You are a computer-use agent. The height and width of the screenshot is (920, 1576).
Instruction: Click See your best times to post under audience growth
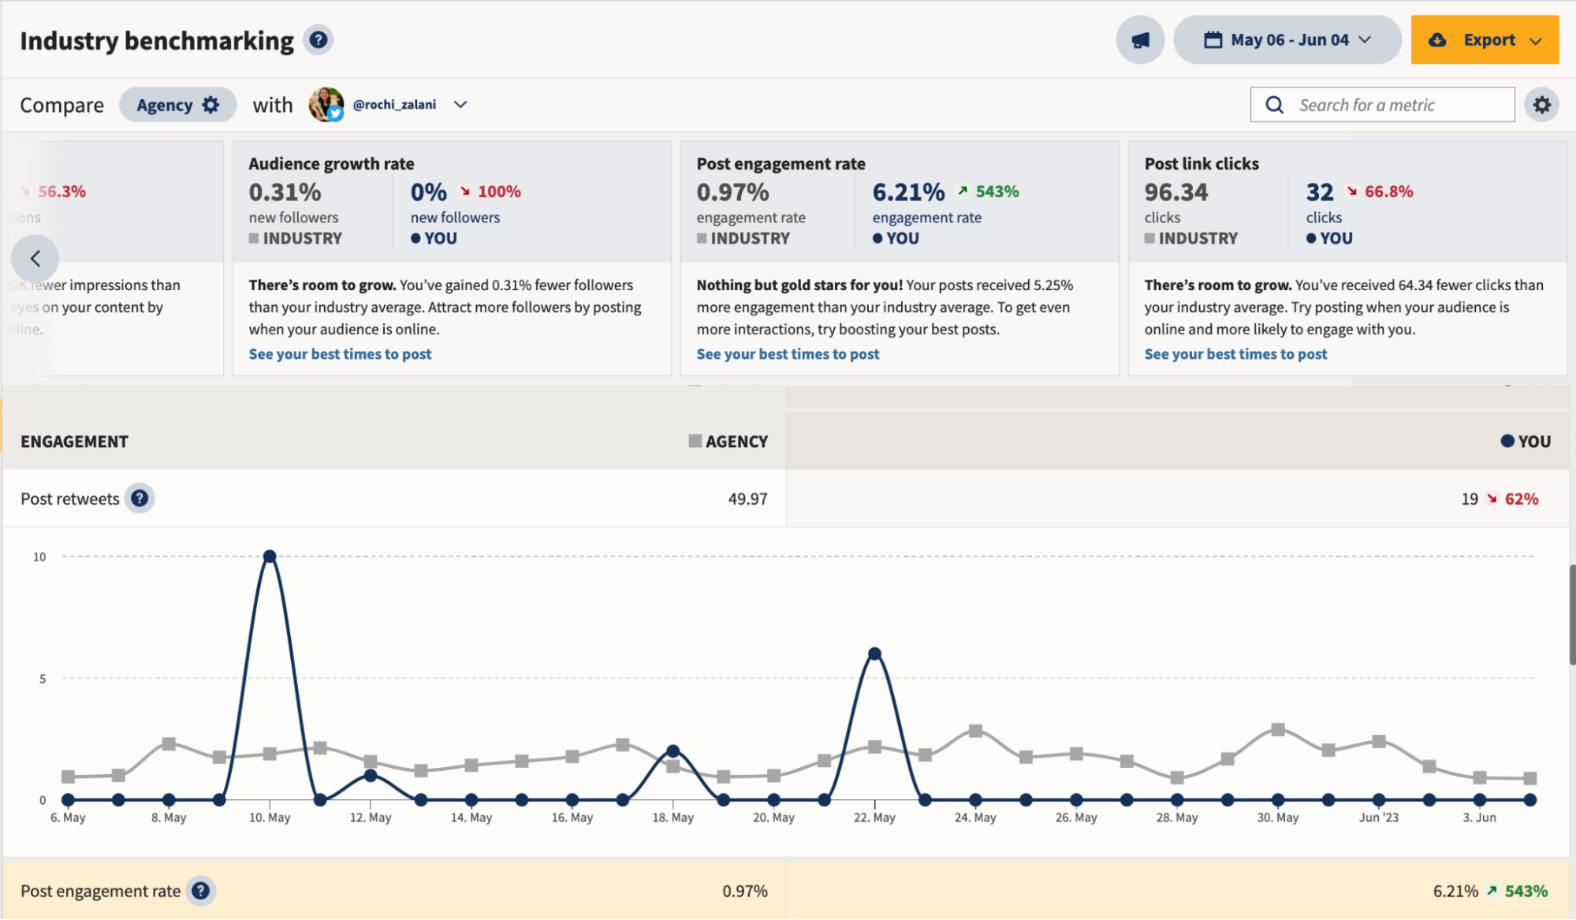click(x=340, y=352)
